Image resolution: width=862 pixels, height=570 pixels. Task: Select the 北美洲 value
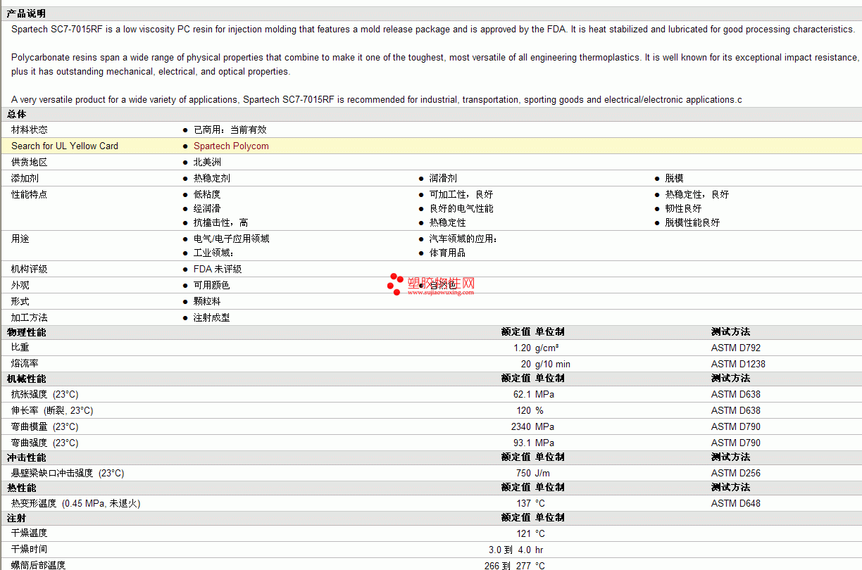[208, 162]
